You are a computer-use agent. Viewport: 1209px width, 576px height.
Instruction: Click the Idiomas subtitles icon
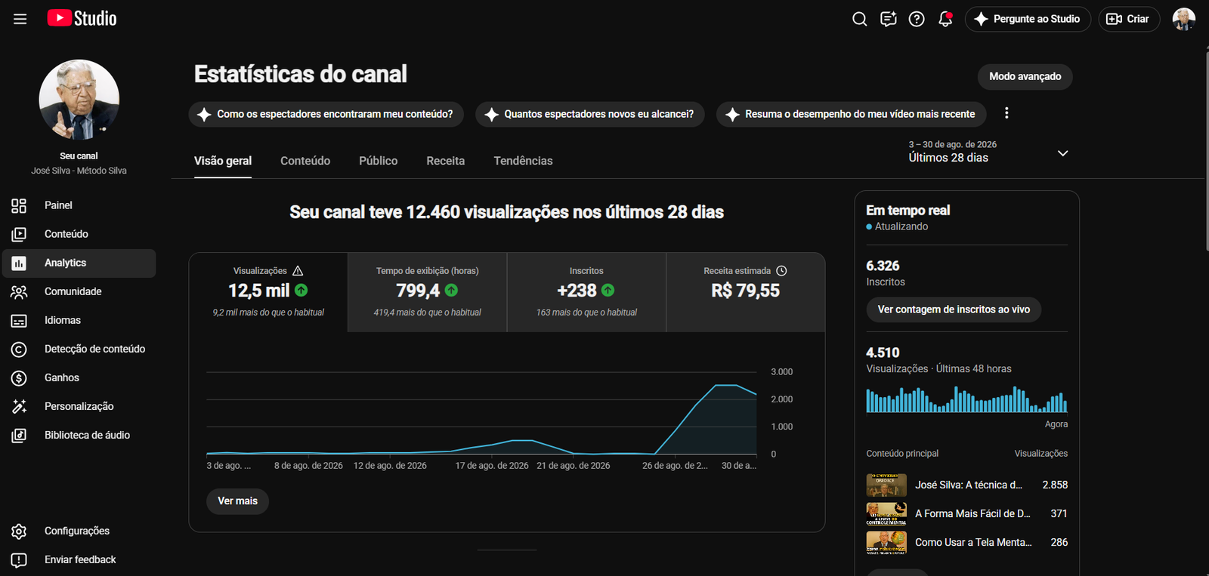[x=19, y=321]
